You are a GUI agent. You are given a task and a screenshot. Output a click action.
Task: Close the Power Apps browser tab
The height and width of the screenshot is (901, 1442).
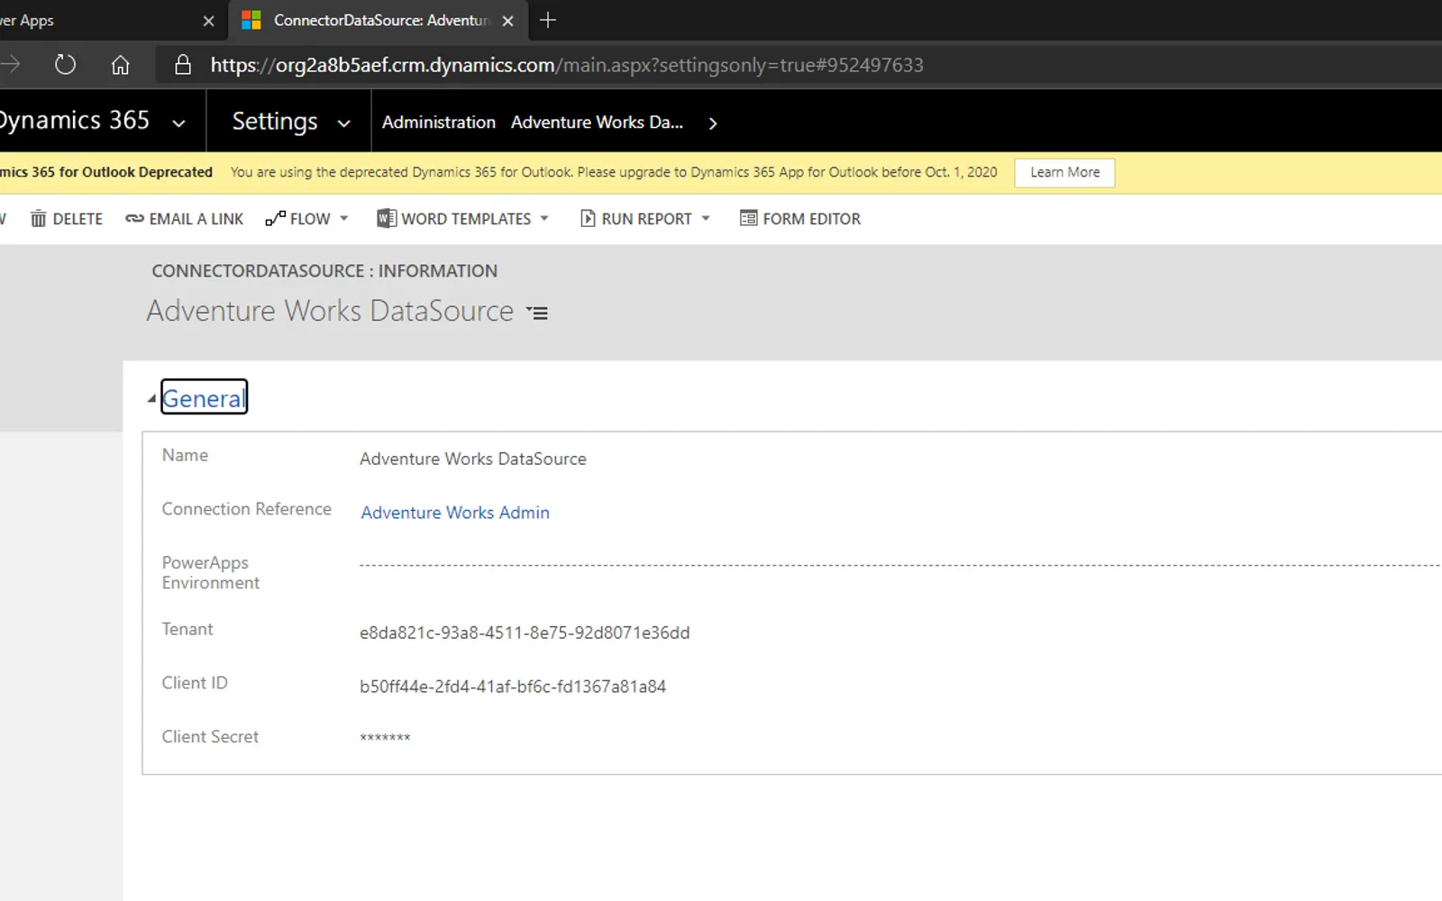coord(209,21)
